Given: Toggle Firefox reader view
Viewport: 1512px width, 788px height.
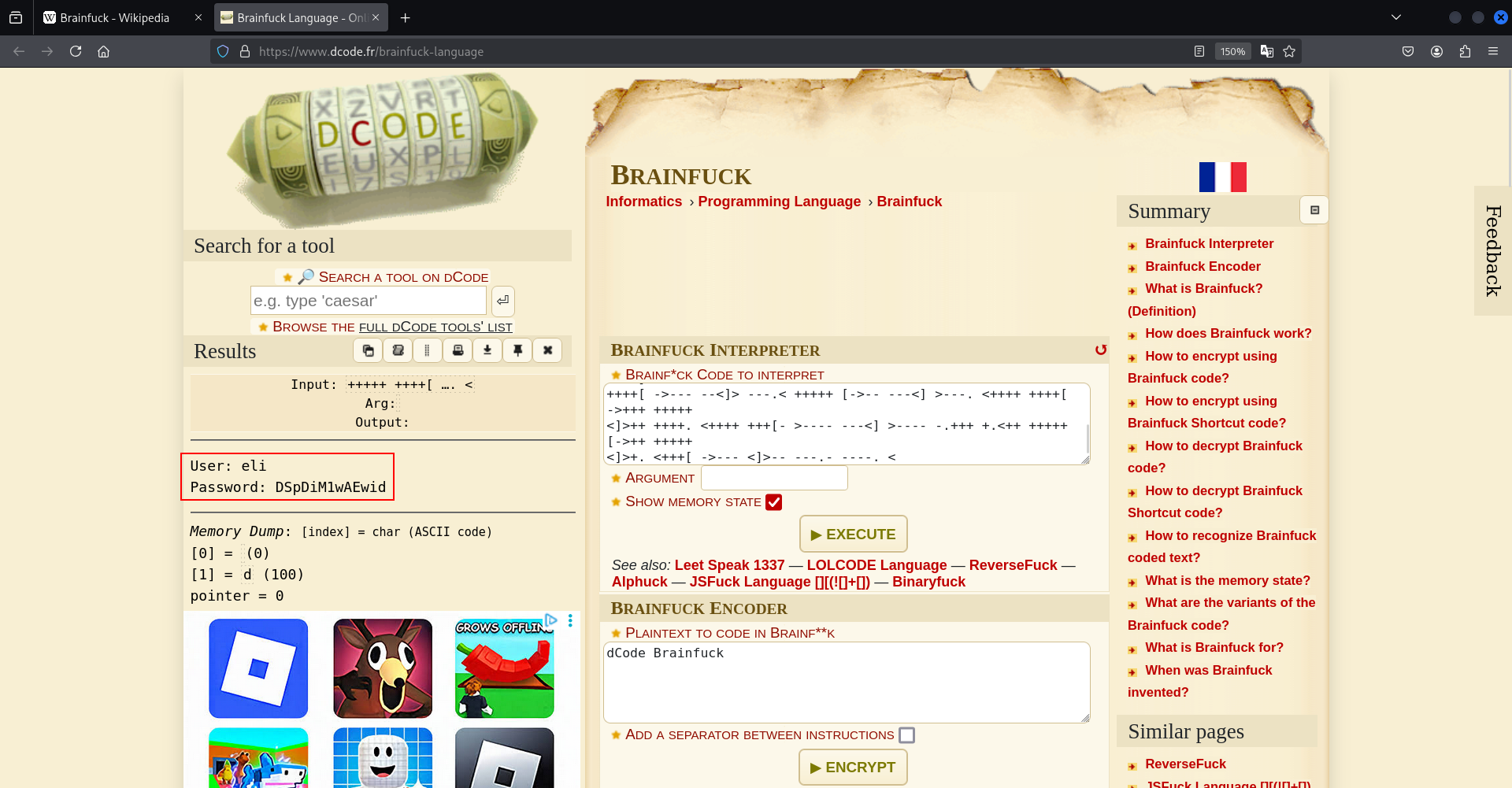Looking at the screenshot, I should (1199, 51).
